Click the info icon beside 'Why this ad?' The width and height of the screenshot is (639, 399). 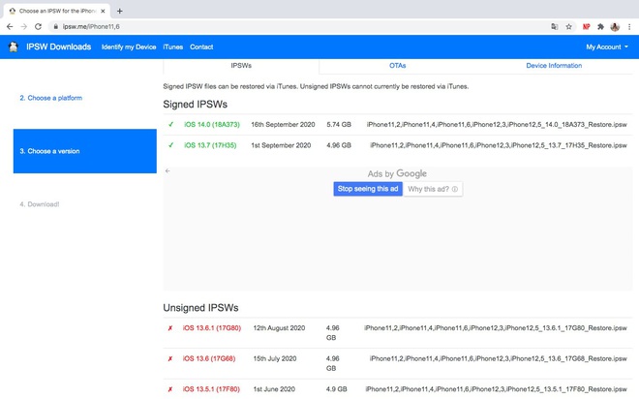pos(455,189)
